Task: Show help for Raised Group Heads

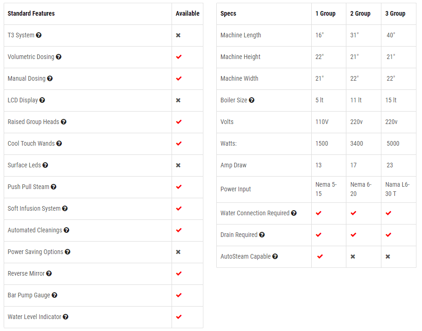Action: pyautogui.click(x=64, y=122)
